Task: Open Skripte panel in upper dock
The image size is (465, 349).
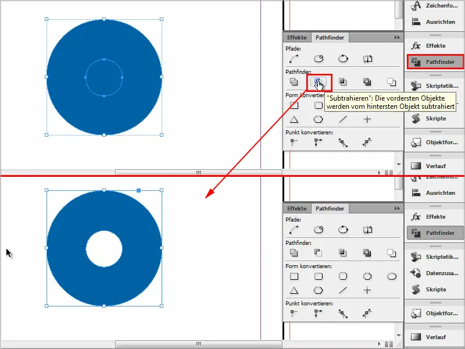Action: pos(435,118)
